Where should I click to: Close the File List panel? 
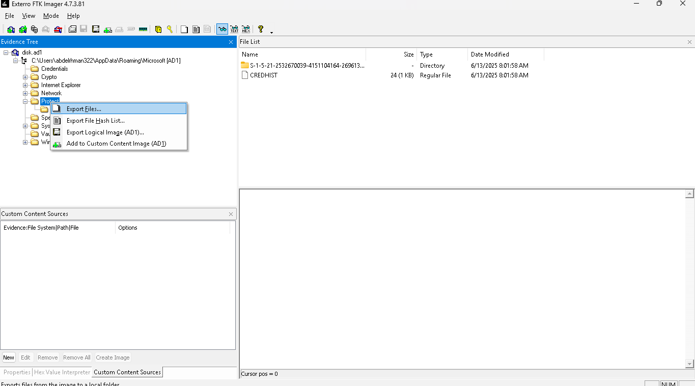(690, 42)
